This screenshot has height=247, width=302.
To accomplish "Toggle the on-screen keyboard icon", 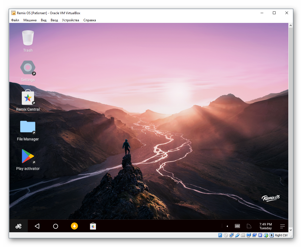I will 237,226.
